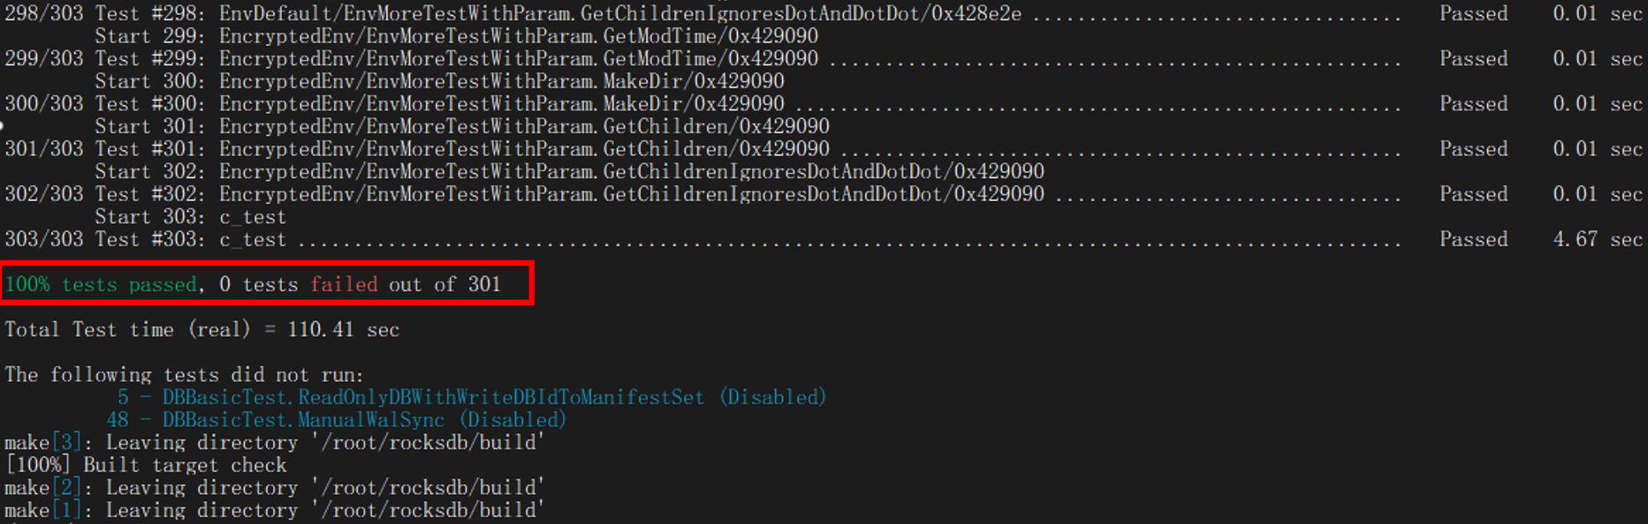This screenshot has width=1648, height=524.
Task: Click 'Passed' status for test #298
Action: tap(1473, 13)
